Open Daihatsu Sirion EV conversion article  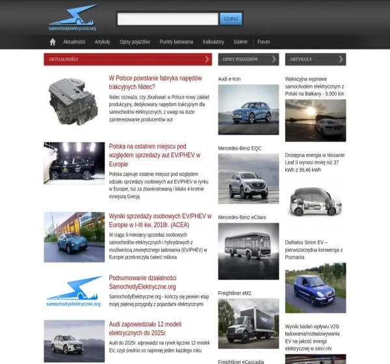click(314, 250)
